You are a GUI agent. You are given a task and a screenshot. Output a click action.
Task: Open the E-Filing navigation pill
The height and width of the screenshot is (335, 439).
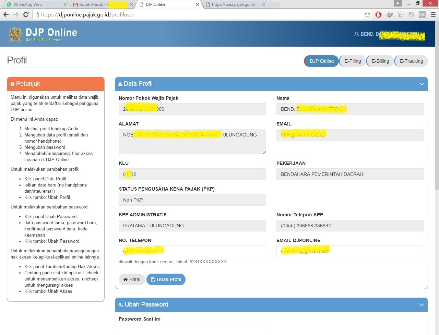353,61
